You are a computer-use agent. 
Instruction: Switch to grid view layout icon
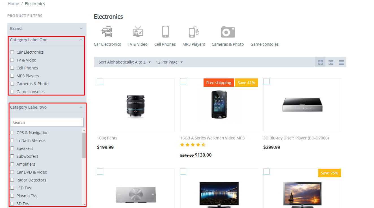click(320, 62)
